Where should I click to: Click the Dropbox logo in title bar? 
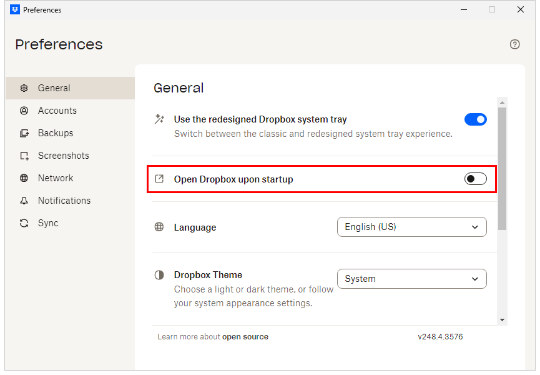tap(15, 10)
